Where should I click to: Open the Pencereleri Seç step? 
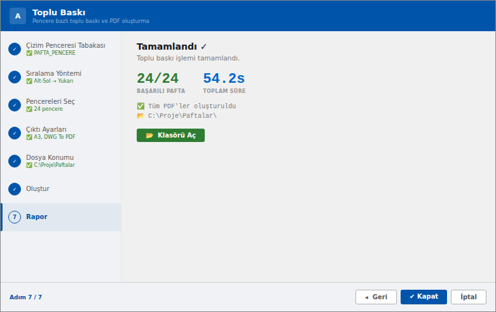tap(61, 105)
